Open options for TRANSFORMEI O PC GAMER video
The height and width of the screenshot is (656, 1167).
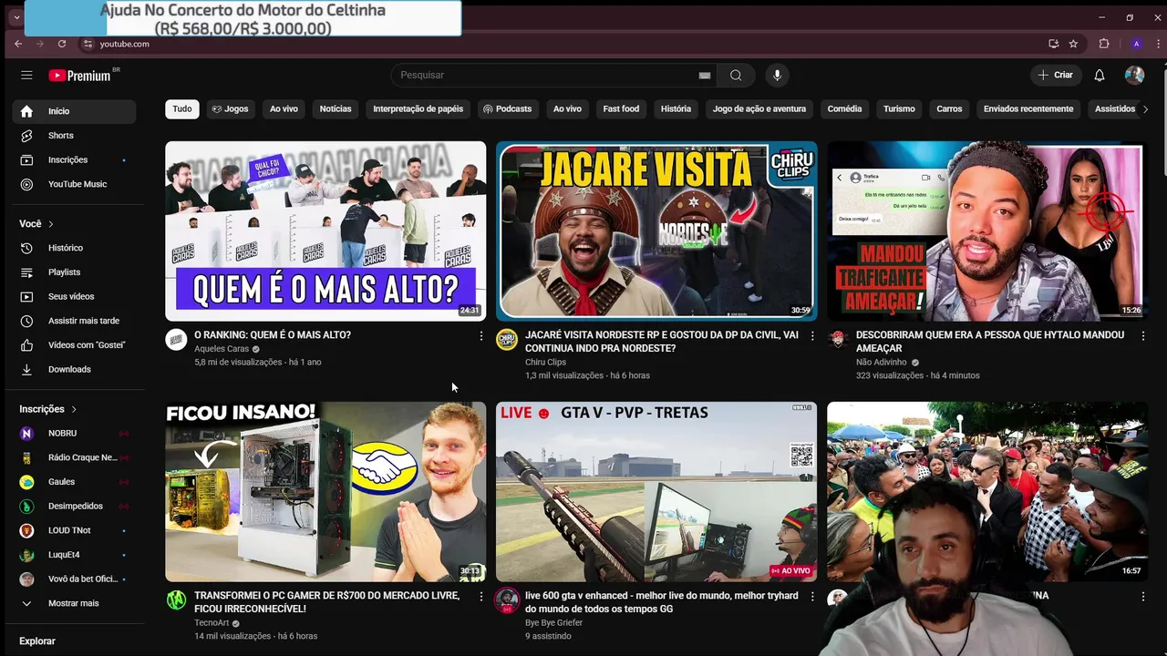[x=481, y=597]
